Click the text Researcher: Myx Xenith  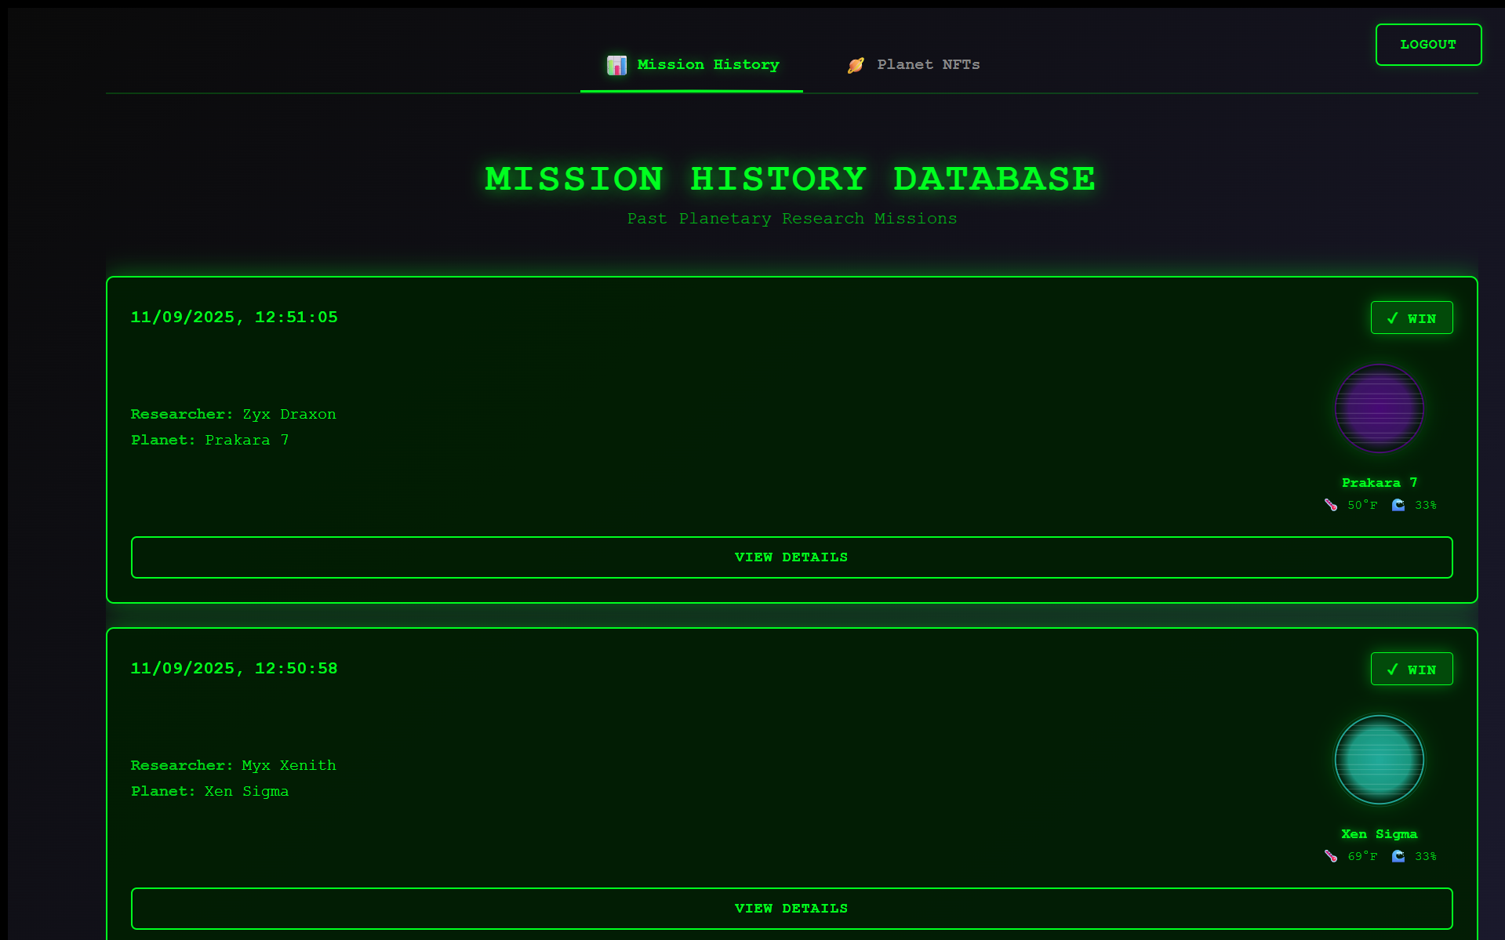(x=233, y=765)
